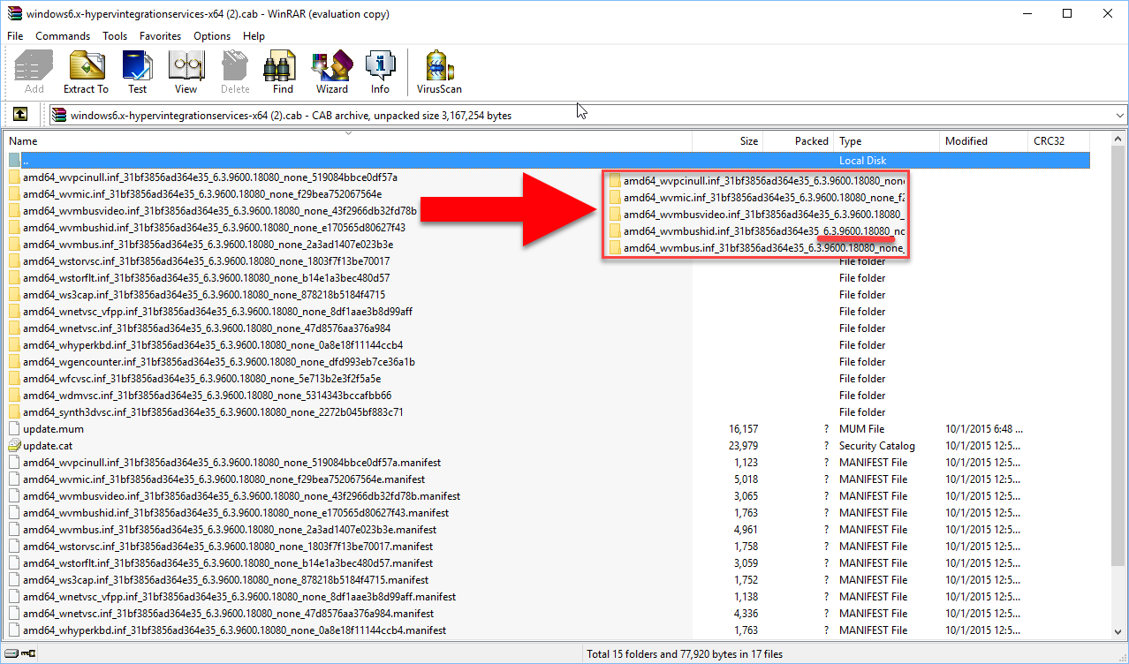Screen dimensions: 1129x664
Task: Open the View toolbar tool
Action: coord(186,66)
